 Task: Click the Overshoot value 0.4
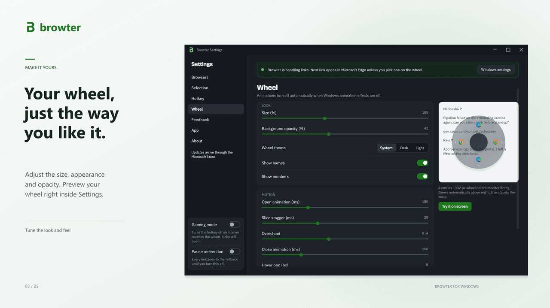point(425,233)
